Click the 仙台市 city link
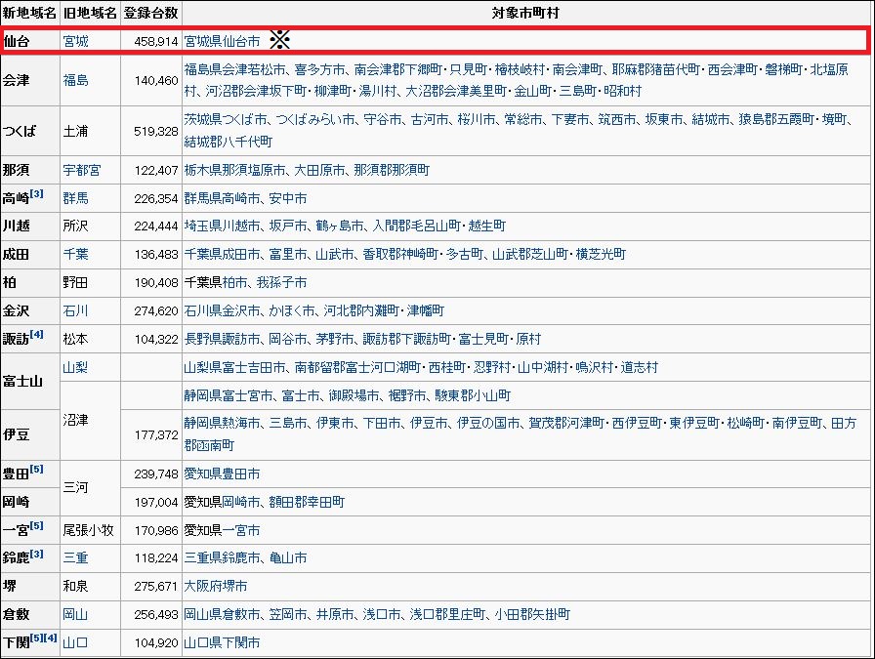This screenshot has height=659, width=875. 240,42
